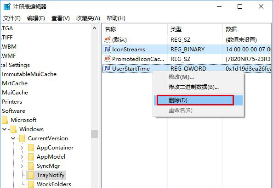This screenshot has width=273, height=188.
Task: Expand the SyncMgr tree node
Action: click(x=22, y=166)
